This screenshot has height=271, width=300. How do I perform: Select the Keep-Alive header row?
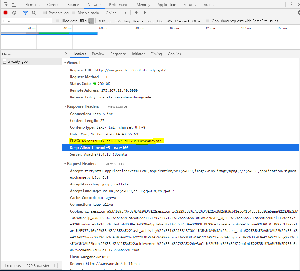coord(180,148)
